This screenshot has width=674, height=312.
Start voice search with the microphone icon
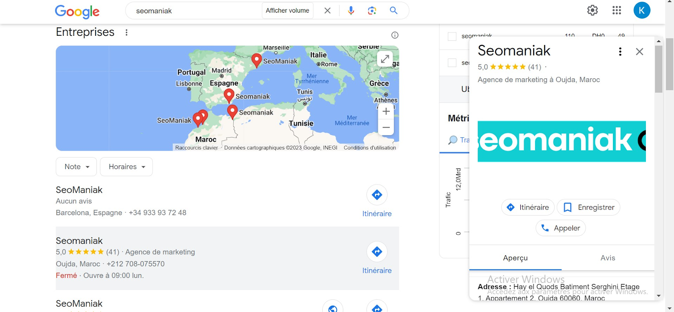coord(351,11)
